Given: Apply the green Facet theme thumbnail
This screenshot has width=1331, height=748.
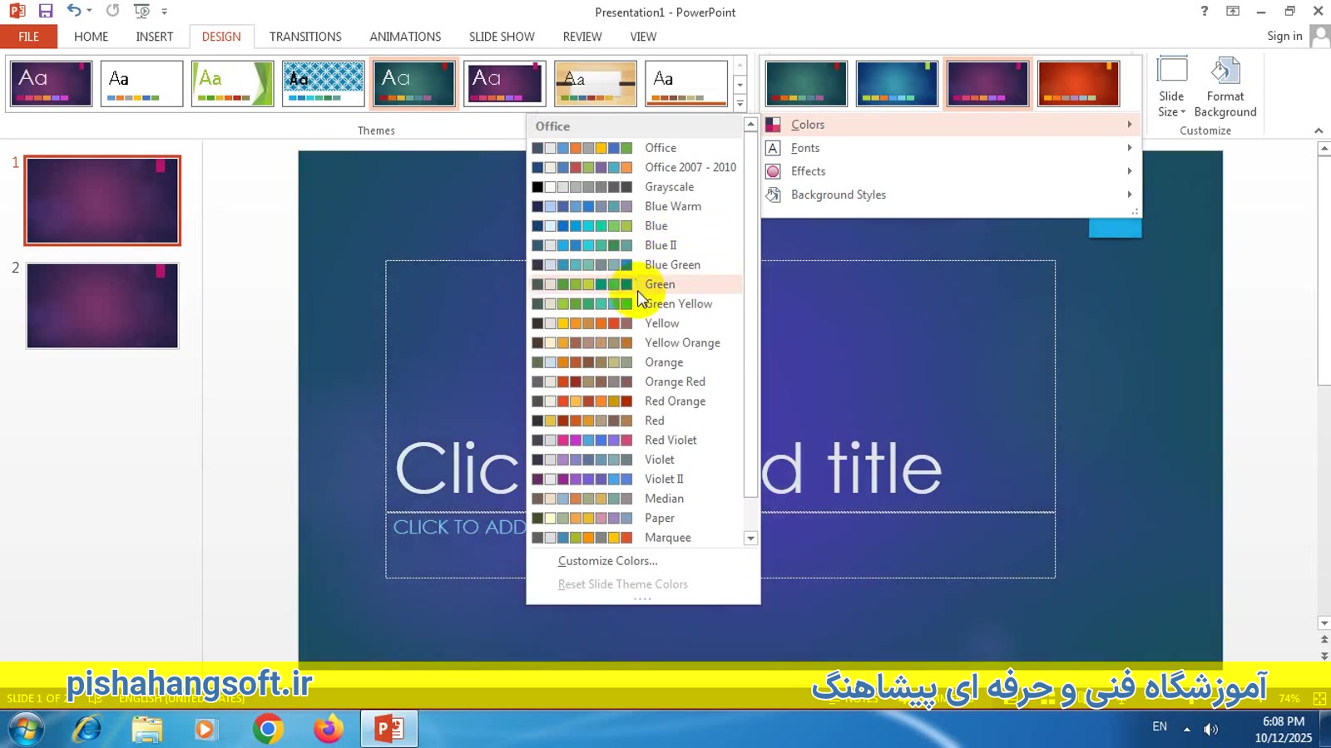Looking at the screenshot, I should click(232, 83).
